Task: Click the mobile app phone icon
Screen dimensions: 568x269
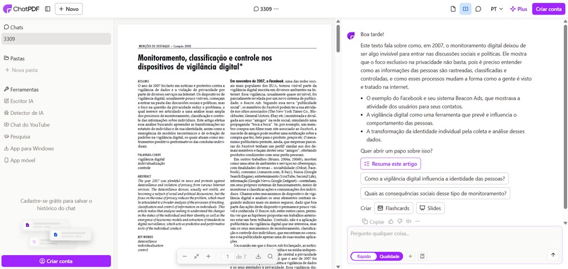Action: (6, 160)
